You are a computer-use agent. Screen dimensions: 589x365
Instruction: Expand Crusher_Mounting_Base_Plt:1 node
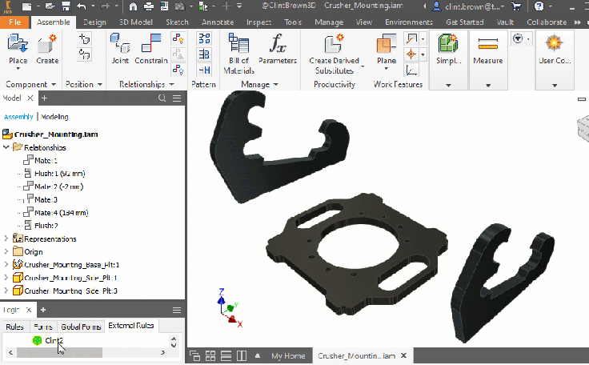click(x=6, y=265)
